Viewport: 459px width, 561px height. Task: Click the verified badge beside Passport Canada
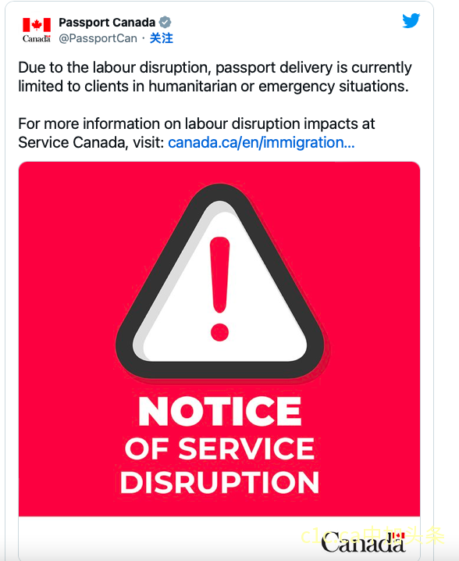pyautogui.click(x=165, y=22)
